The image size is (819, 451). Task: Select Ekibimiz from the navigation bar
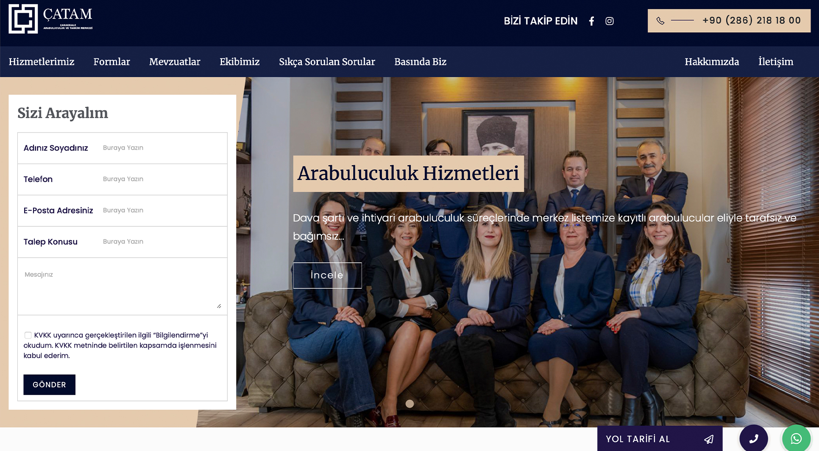tap(240, 62)
